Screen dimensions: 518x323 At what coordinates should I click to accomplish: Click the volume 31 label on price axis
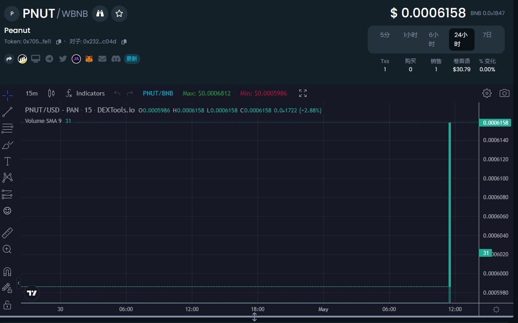pyautogui.click(x=486, y=253)
